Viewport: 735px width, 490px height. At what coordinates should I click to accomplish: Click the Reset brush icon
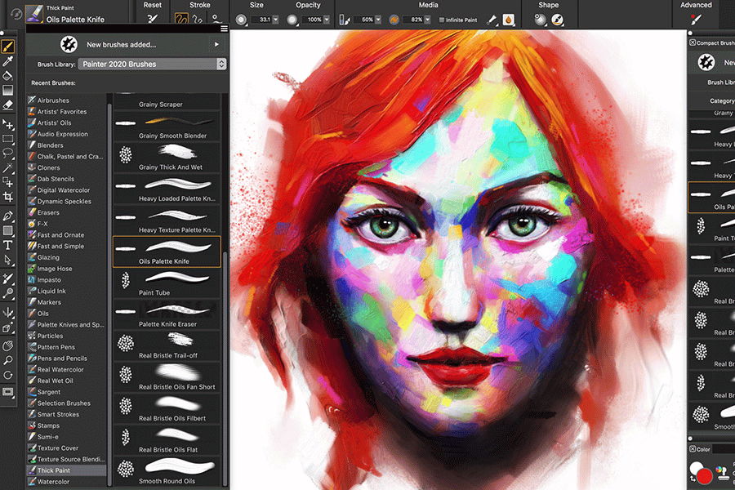point(152,19)
